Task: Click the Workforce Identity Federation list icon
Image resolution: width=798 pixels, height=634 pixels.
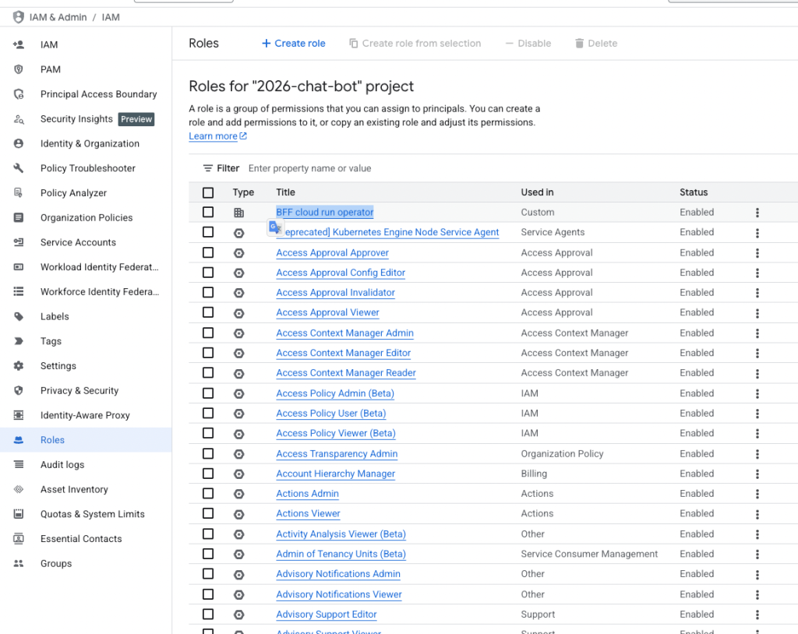Action: point(19,291)
